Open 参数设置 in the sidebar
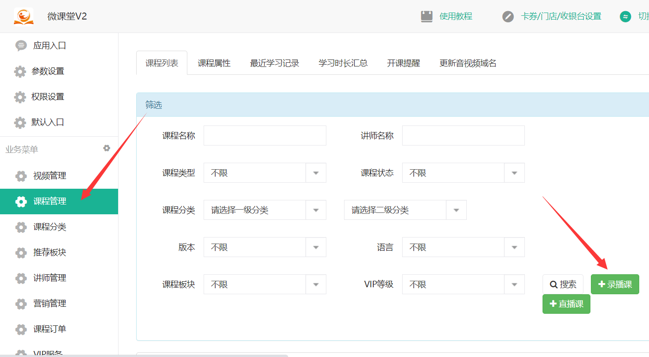This screenshot has width=649, height=357. (59, 71)
